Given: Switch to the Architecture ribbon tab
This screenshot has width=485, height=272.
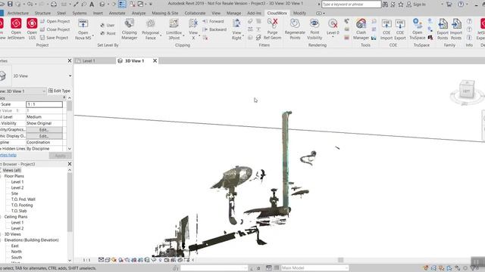Looking at the screenshot, I should pos(18,14).
